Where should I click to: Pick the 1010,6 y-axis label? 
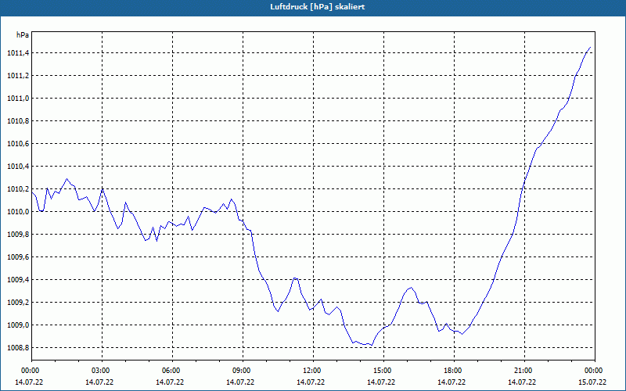[17, 144]
